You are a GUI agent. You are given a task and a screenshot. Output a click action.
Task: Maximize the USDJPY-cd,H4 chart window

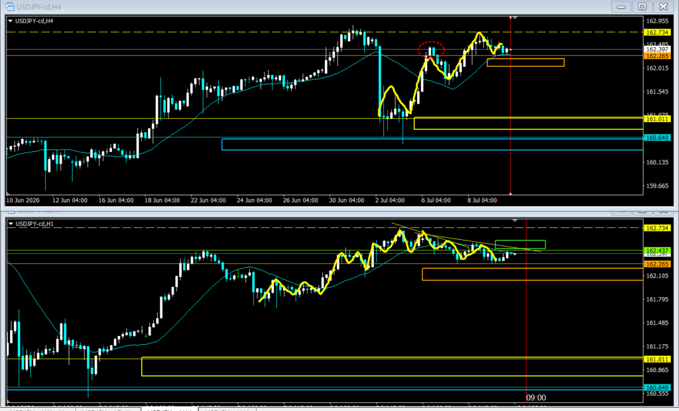[642, 7]
